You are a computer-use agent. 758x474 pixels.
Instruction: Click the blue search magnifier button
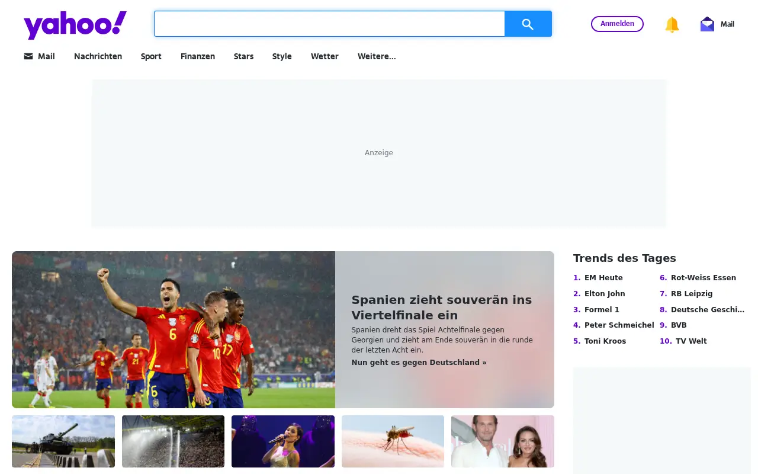coord(528,24)
